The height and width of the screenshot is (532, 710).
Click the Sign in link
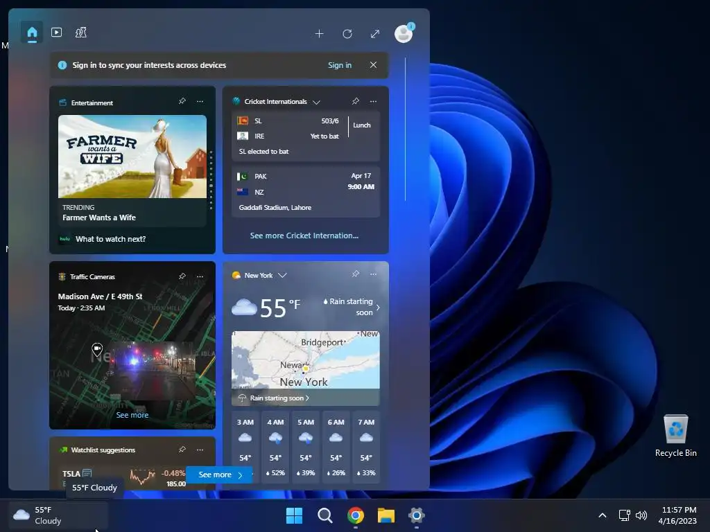(340, 65)
